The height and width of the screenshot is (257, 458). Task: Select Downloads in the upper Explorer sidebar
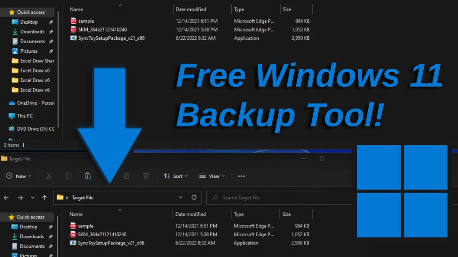point(32,31)
